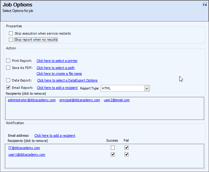The image size is (209, 172).
Task: Turn on the Data Export checkbox
Action: 8,80
